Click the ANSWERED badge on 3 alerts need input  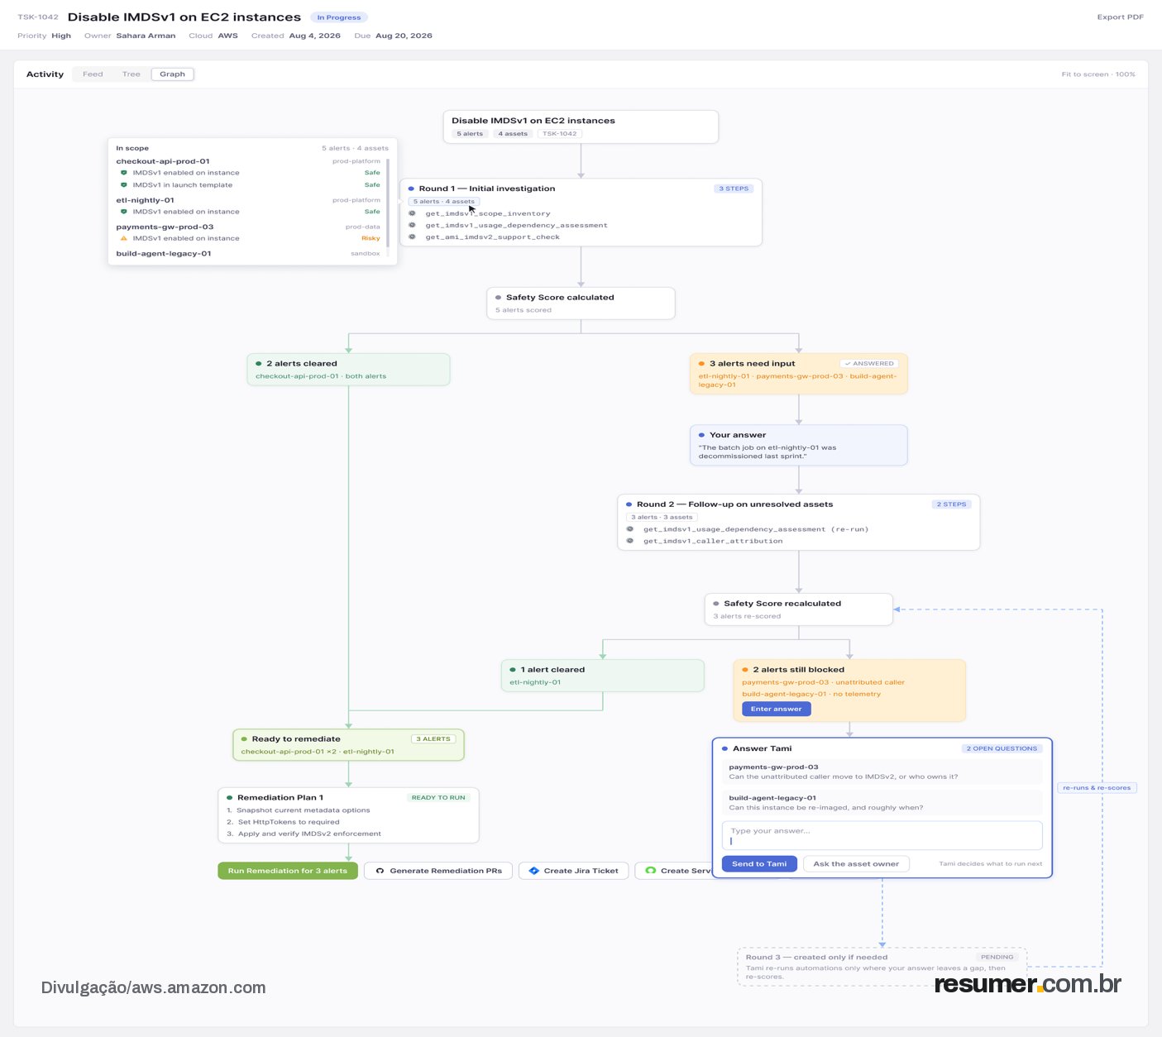pyautogui.click(x=869, y=364)
